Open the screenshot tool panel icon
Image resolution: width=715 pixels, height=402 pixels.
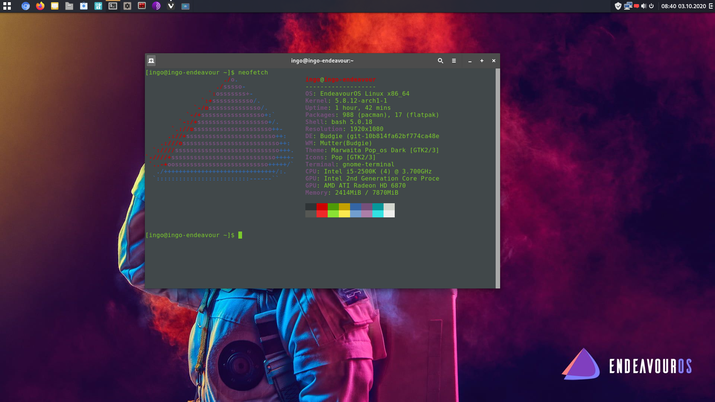coord(185,6)
